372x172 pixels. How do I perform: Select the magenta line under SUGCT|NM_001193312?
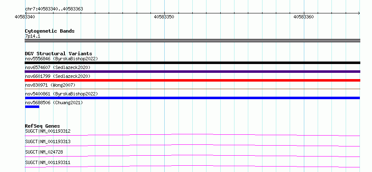coord(192,135)
